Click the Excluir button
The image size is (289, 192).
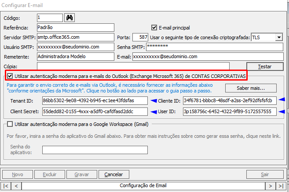click(50, 174)
